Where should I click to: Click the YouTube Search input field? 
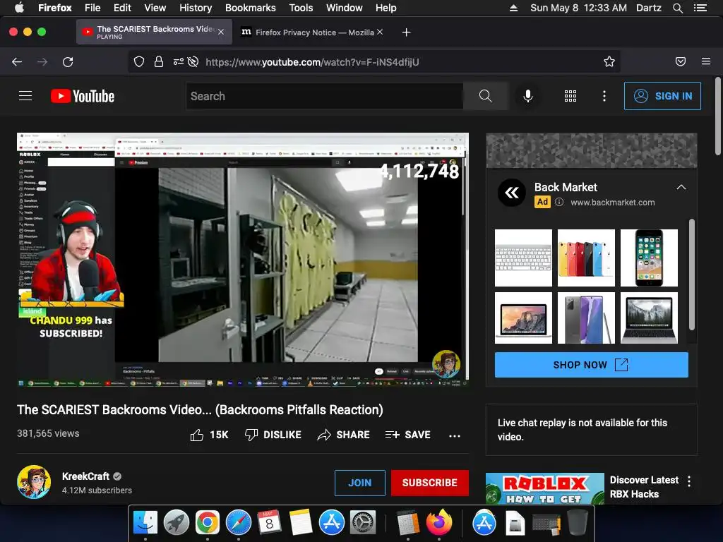(x=325, y=96)
